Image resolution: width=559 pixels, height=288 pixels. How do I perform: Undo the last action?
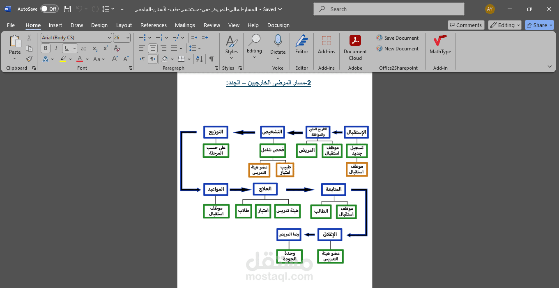(80, 9)
